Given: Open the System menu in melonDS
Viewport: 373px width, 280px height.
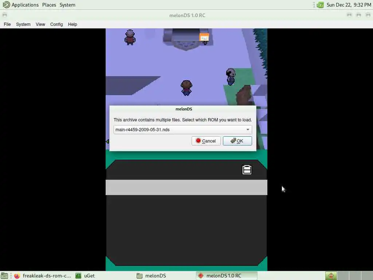Looking at the screenshot, I should click(23, 24).
